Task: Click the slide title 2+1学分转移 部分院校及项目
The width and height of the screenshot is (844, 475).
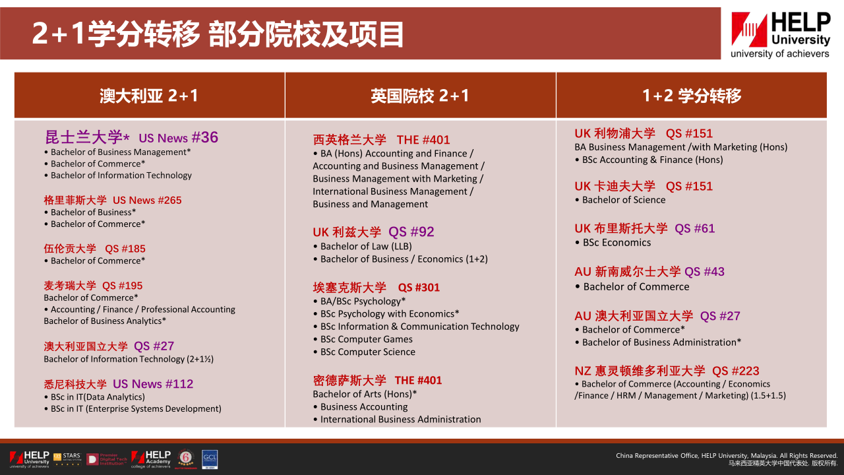Action: 218,34
